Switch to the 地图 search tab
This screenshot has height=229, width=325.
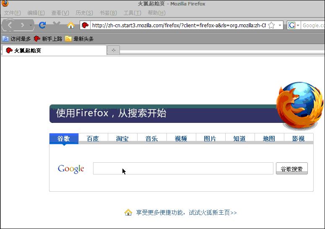click(269, 138)
